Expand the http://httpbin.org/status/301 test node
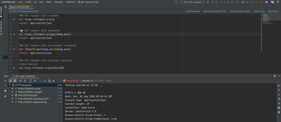 (12, 99)
